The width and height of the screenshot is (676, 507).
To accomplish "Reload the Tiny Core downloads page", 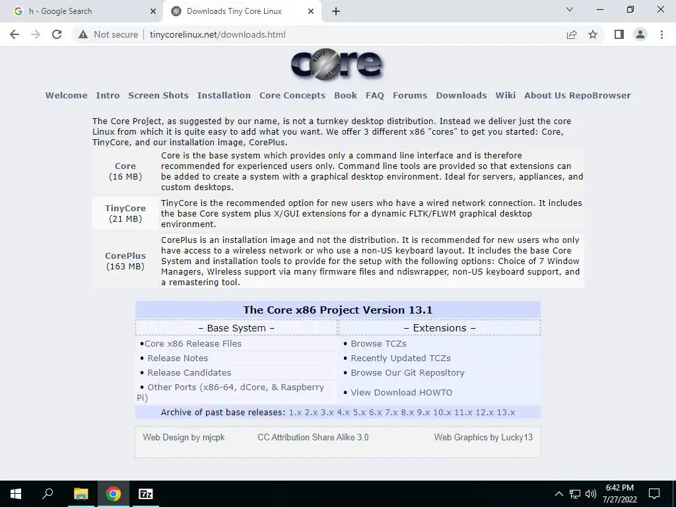I will [x=57, y=34].
